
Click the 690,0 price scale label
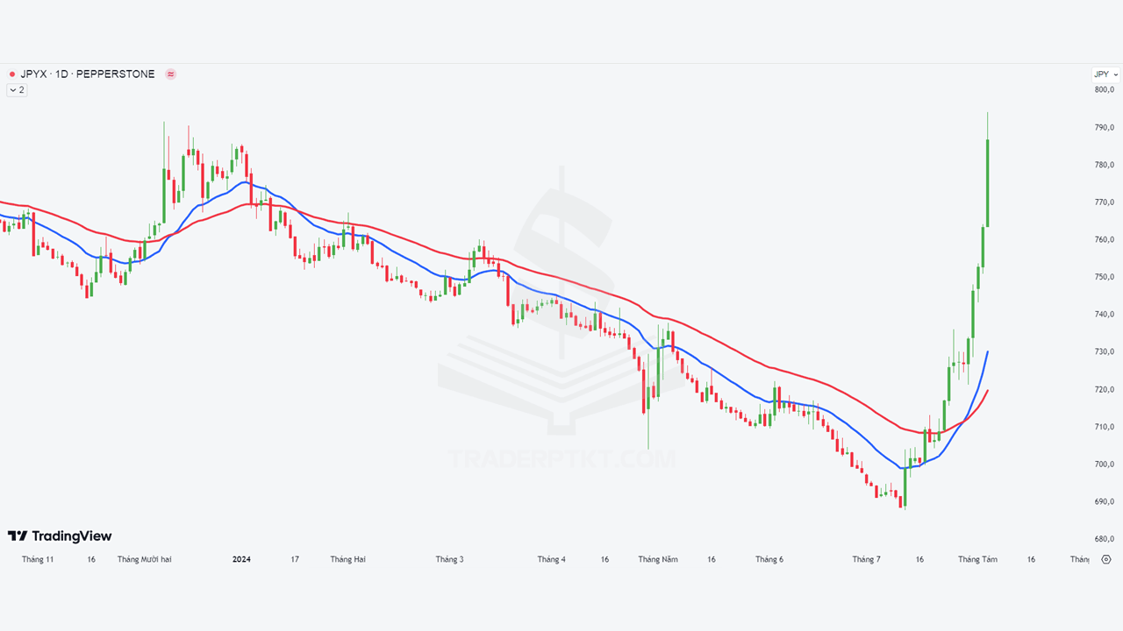(1105, 502)
